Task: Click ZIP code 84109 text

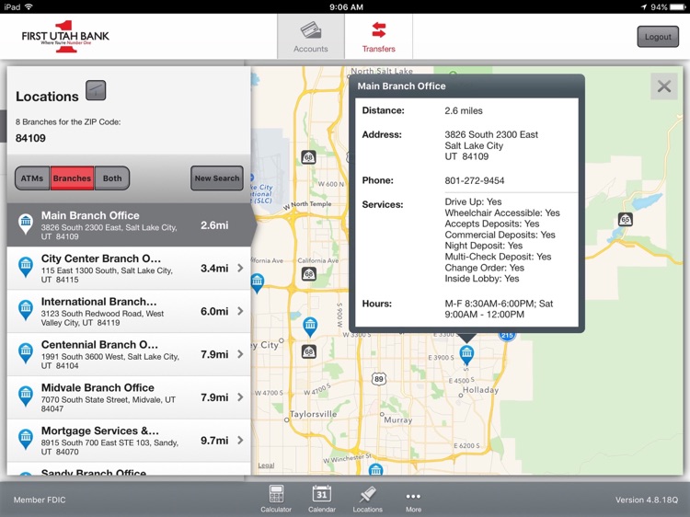Action: (30, 138)
